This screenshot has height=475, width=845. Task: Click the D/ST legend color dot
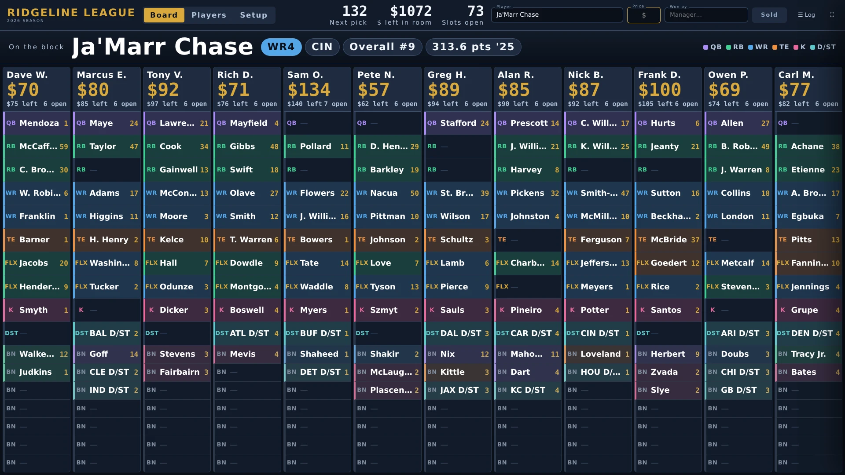812,47
